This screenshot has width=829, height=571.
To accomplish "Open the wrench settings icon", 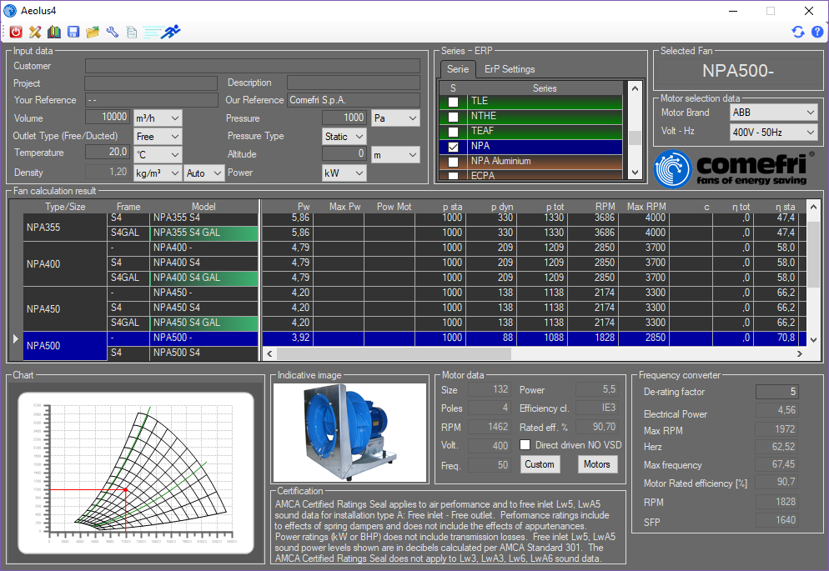I will tap(112, 33).
